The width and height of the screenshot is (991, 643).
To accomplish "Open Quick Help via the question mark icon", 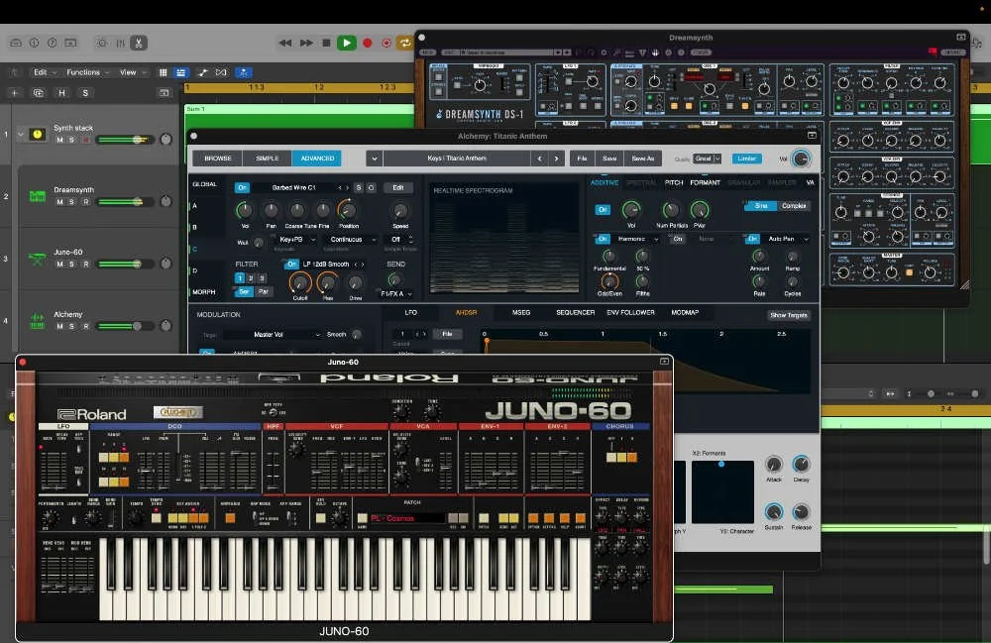I will click(x=50, y=43).
